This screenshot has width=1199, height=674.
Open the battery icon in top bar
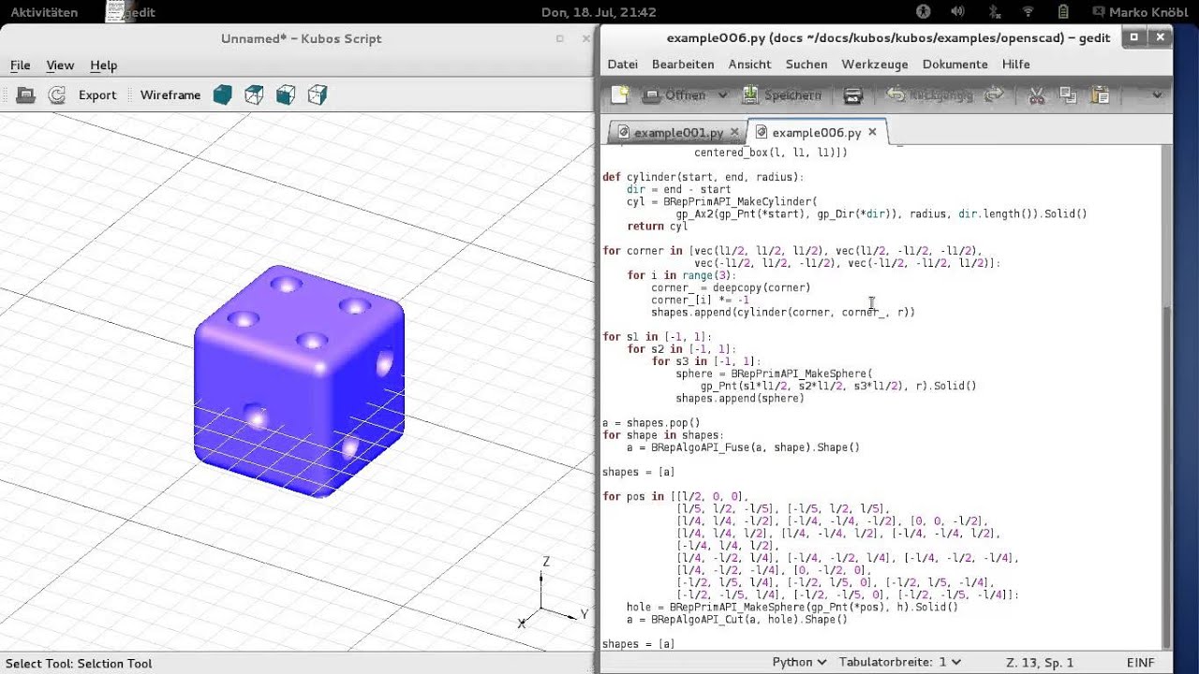pos(1064,12)
